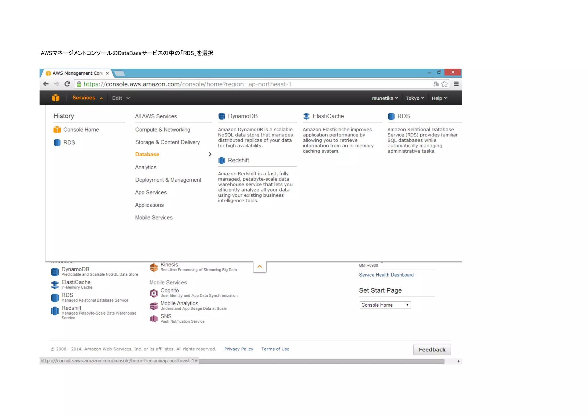Open the Chrome hamburger menu
Viewport: 588px width, 416px height.
456,84
